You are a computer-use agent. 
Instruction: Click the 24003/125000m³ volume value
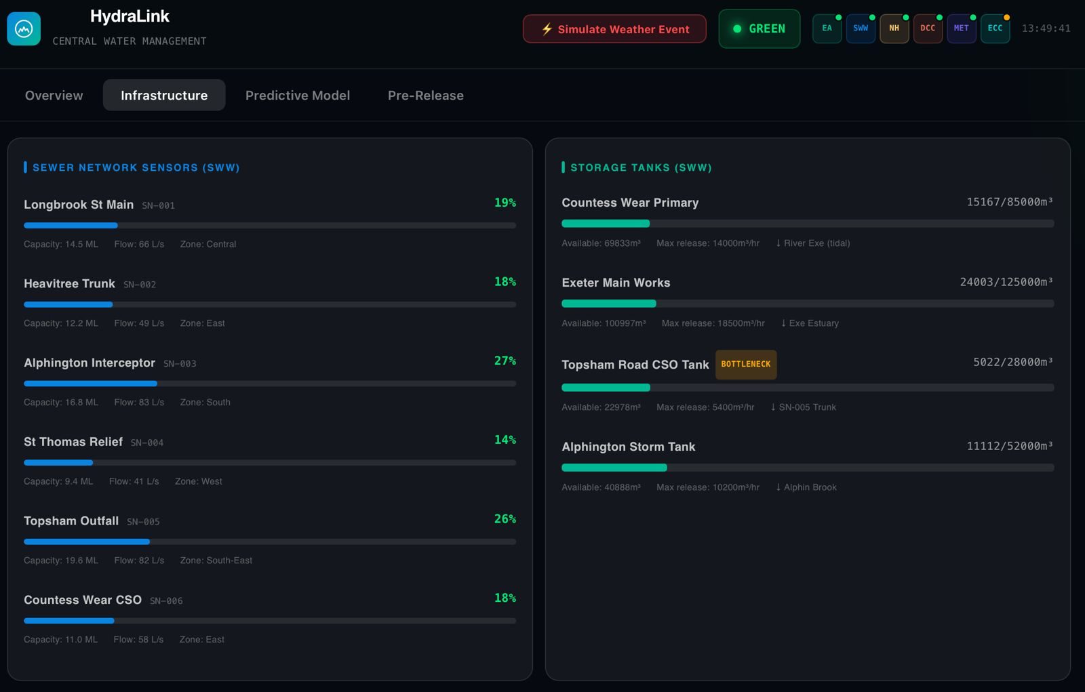(x=1006, y=282)
